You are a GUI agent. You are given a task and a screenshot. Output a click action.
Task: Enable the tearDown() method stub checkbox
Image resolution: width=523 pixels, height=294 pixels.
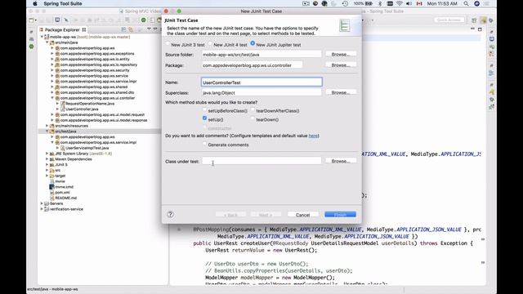coord(253,118)
